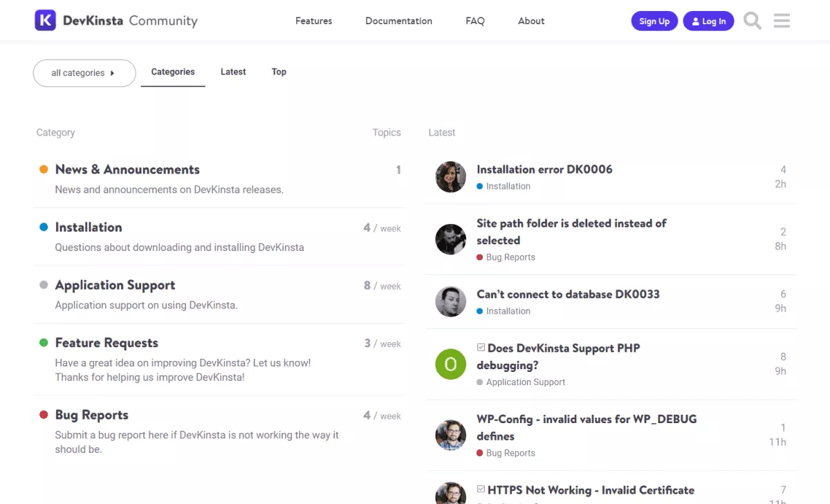This screenshot has width=830, height=504.
Task: Click News and announcements on DevKinsta releases description
Action: (x=169, y=189)
